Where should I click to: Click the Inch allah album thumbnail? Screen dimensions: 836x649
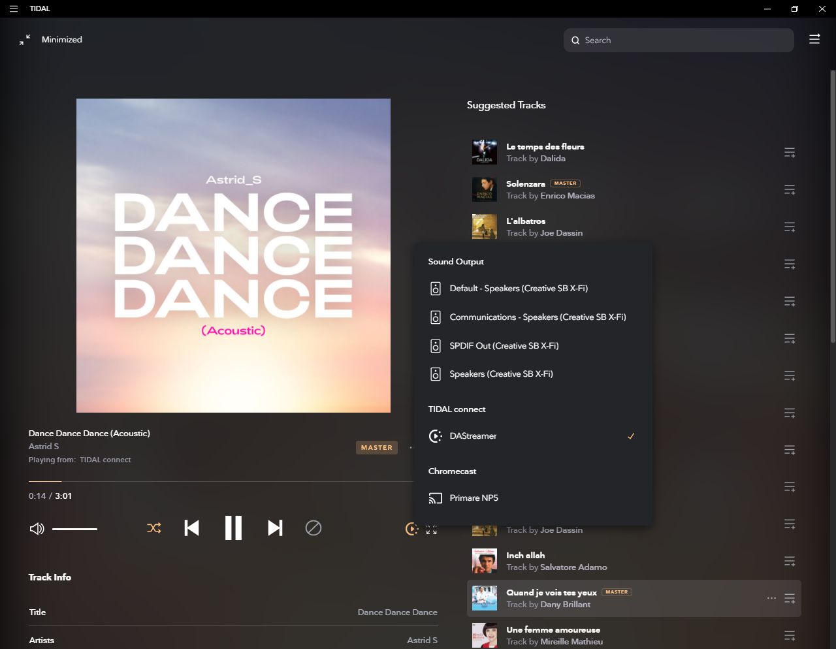485,561
